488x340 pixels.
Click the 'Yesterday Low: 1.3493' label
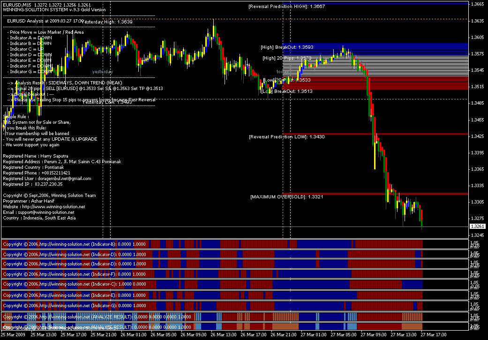tap(107, 102)
